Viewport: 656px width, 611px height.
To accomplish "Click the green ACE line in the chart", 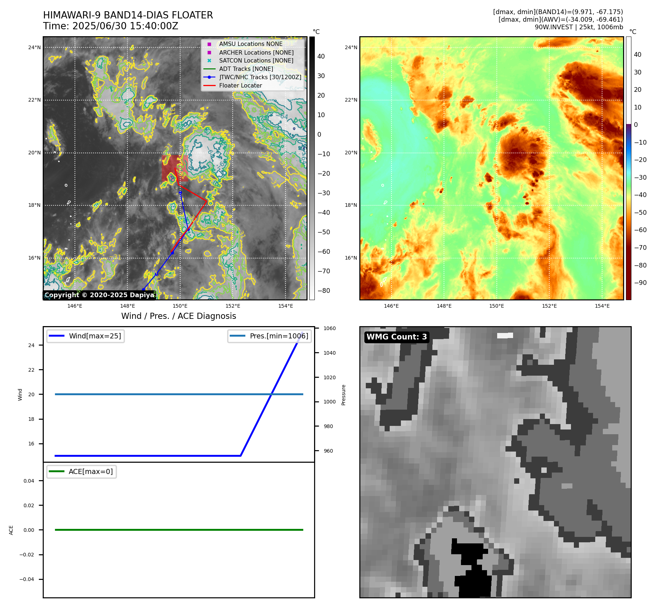I will point(179,530).
